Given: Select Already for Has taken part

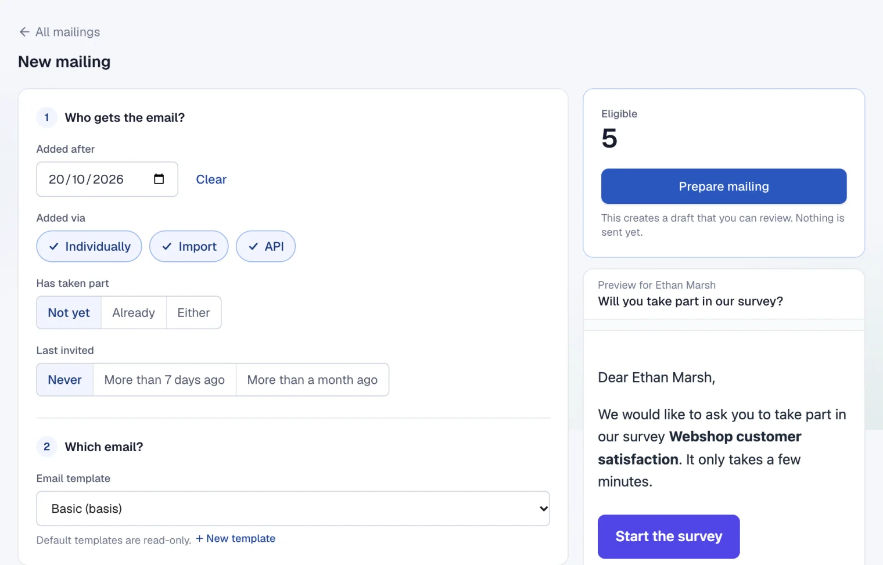Looking at the screenshot, I should click(x=134, y=312).
